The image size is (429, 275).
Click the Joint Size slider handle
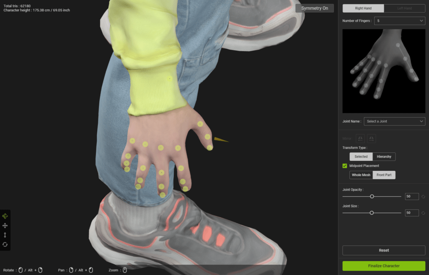[372, 213]
